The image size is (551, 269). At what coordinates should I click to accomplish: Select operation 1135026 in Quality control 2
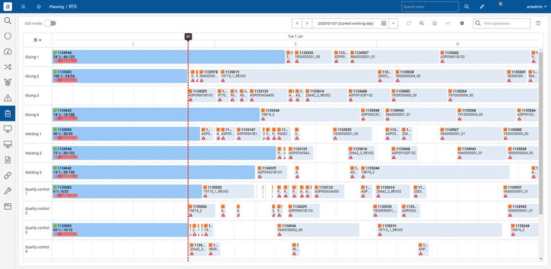(x=202, y=211)
